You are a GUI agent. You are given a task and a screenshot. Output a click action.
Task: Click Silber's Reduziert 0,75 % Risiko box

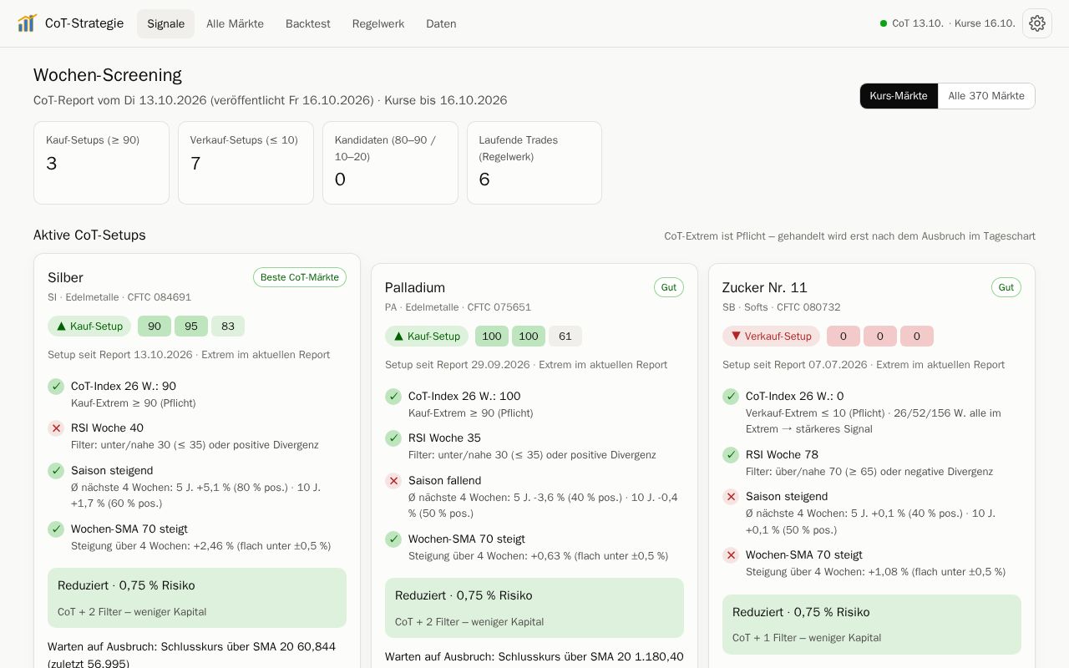point(197,598)
